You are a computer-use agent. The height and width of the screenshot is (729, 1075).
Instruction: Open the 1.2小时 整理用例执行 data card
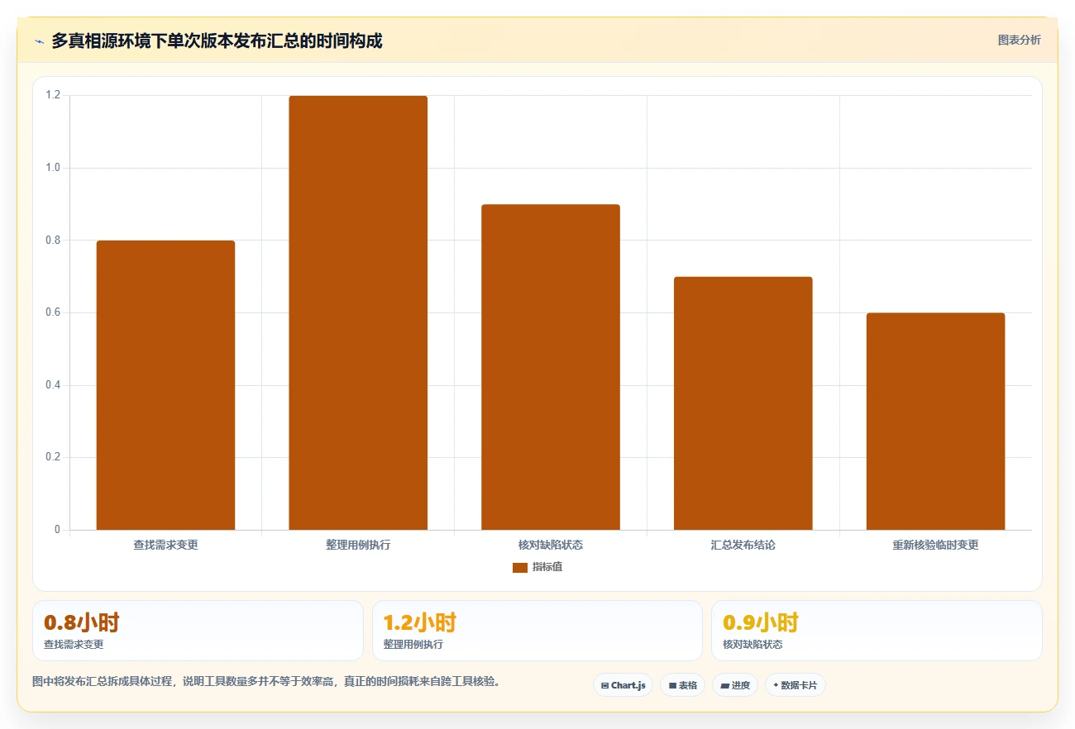tap(537, 631)
